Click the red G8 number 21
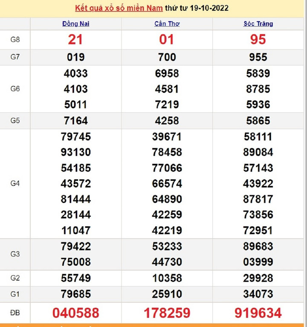The height and width of the screenshot is (327, 307). tap(75, 40)
